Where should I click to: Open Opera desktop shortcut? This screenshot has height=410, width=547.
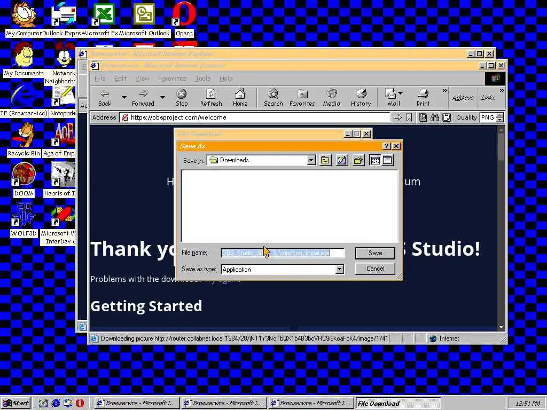(184, 19)
